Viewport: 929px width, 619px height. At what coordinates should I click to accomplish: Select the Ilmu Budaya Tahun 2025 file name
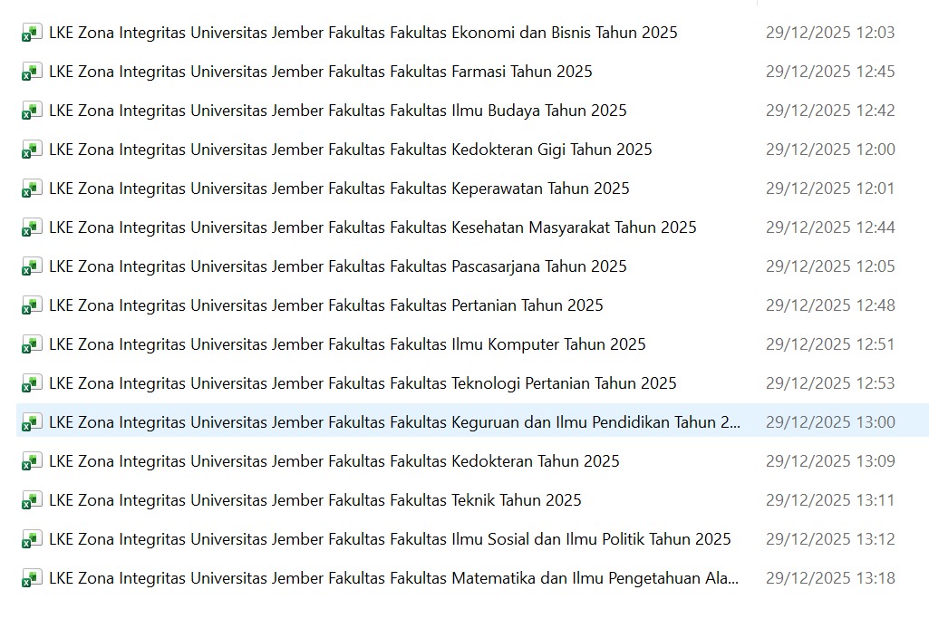(x=338, y=111)
